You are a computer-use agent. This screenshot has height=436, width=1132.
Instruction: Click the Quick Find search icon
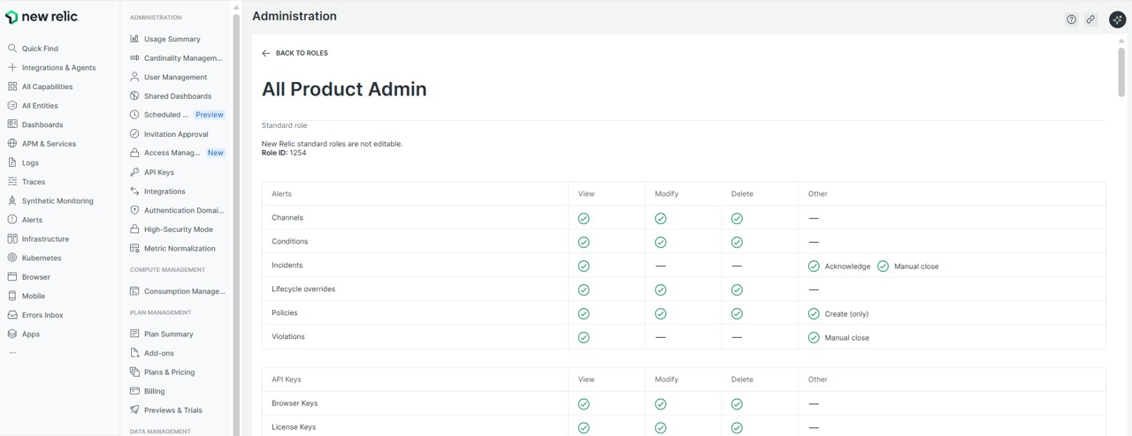[x=12, y=49]
